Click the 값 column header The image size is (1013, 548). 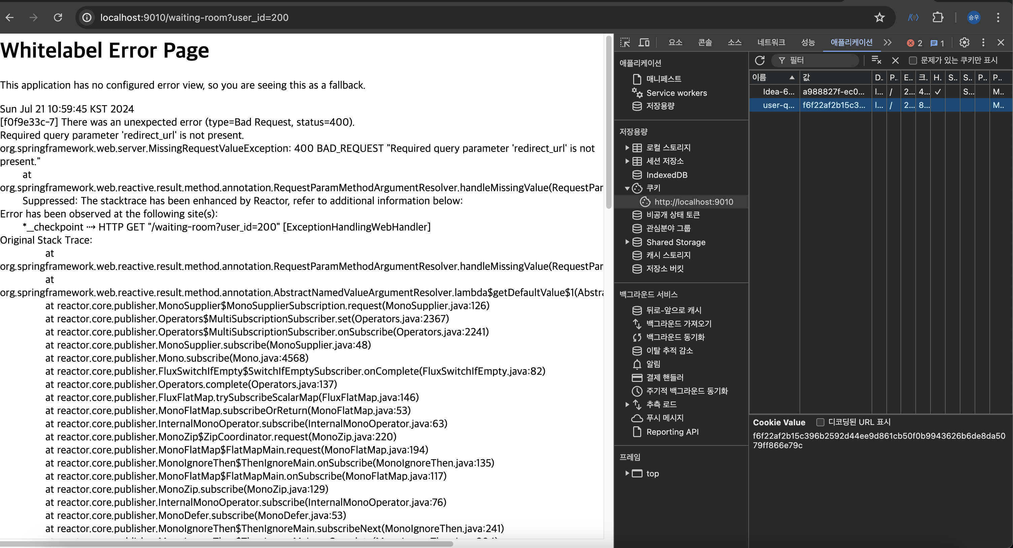pos(836,77)
